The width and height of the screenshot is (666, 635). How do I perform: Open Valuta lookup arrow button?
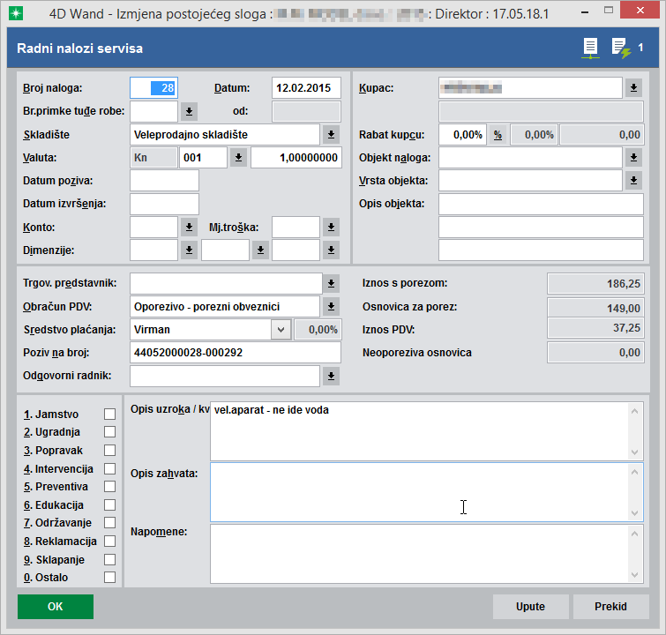pyautogui.click(x=238, y=158)
